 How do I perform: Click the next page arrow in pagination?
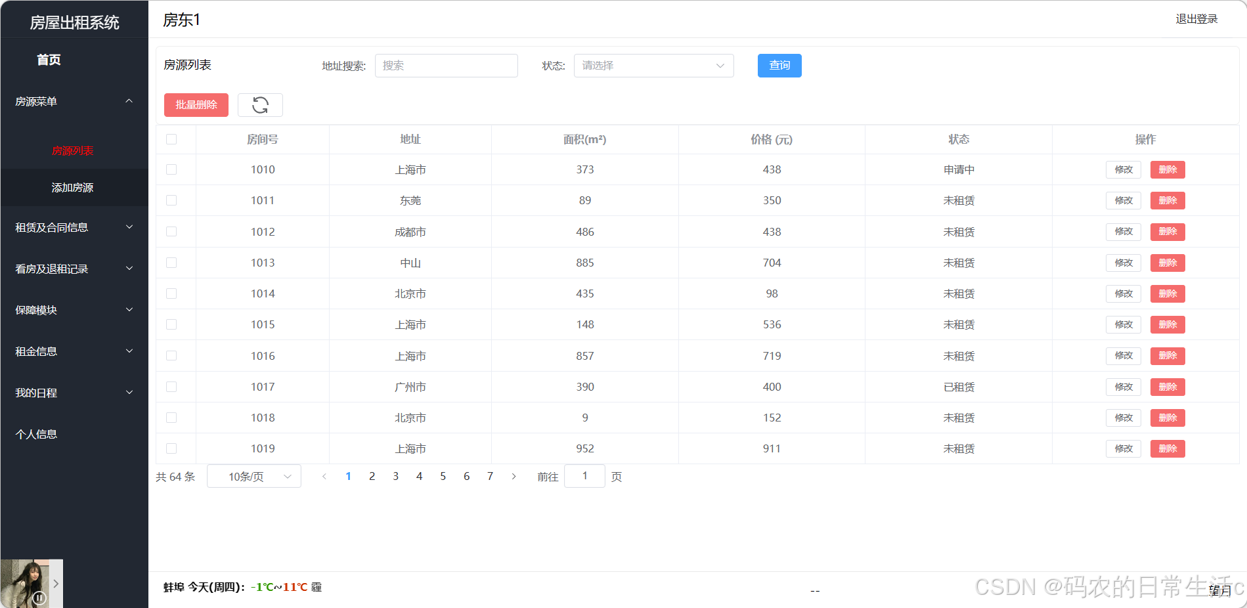click(514, 476)
